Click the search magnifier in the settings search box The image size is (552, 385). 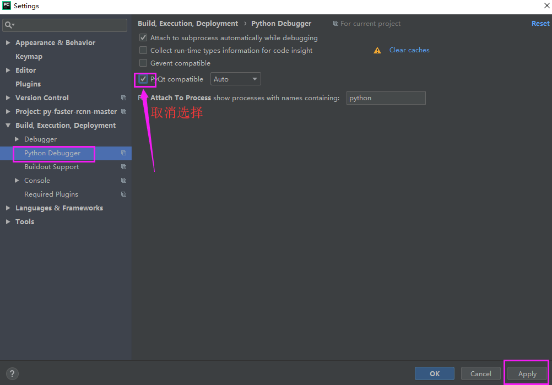click(9, 25)
